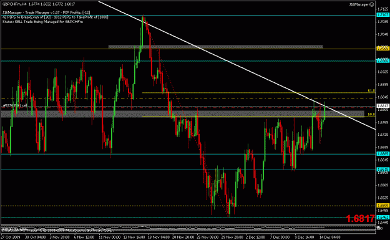Click the cyan 1.6665 price label

(383, 154)
